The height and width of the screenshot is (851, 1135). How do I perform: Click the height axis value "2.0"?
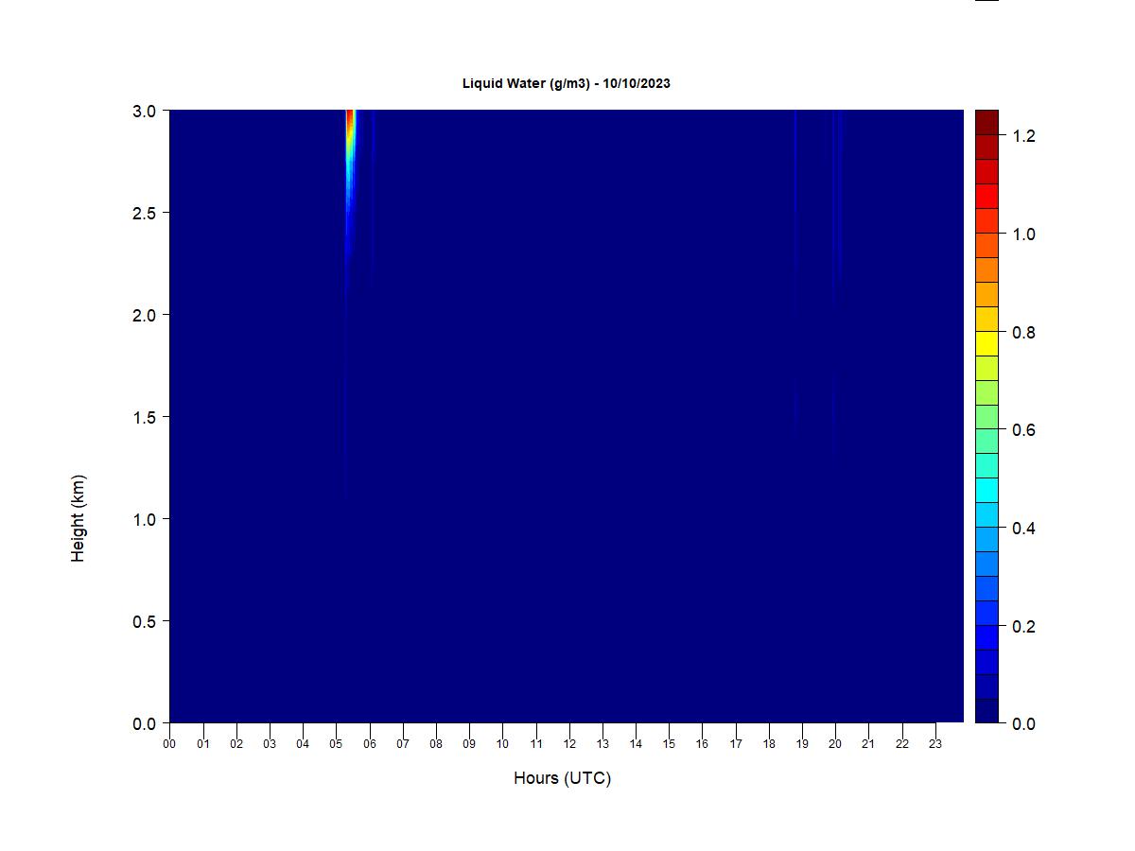[x=145, y=315]
